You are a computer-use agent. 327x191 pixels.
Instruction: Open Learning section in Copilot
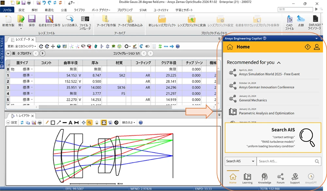[x=247, y=179]
